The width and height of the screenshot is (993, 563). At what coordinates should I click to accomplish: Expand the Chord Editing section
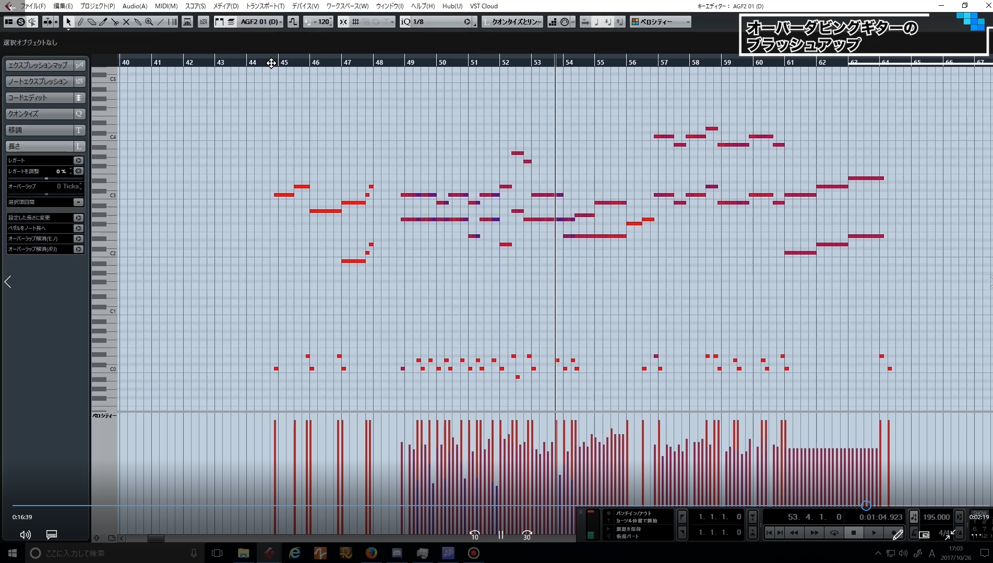coord(45,98)
